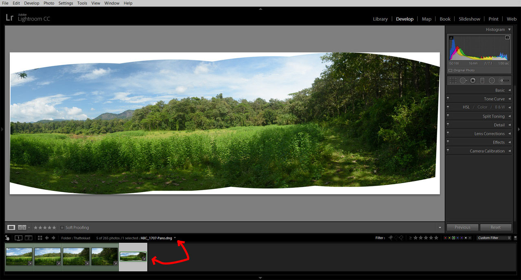
Task: Select the Crop Overlay tool
Action: click(453, 81)
